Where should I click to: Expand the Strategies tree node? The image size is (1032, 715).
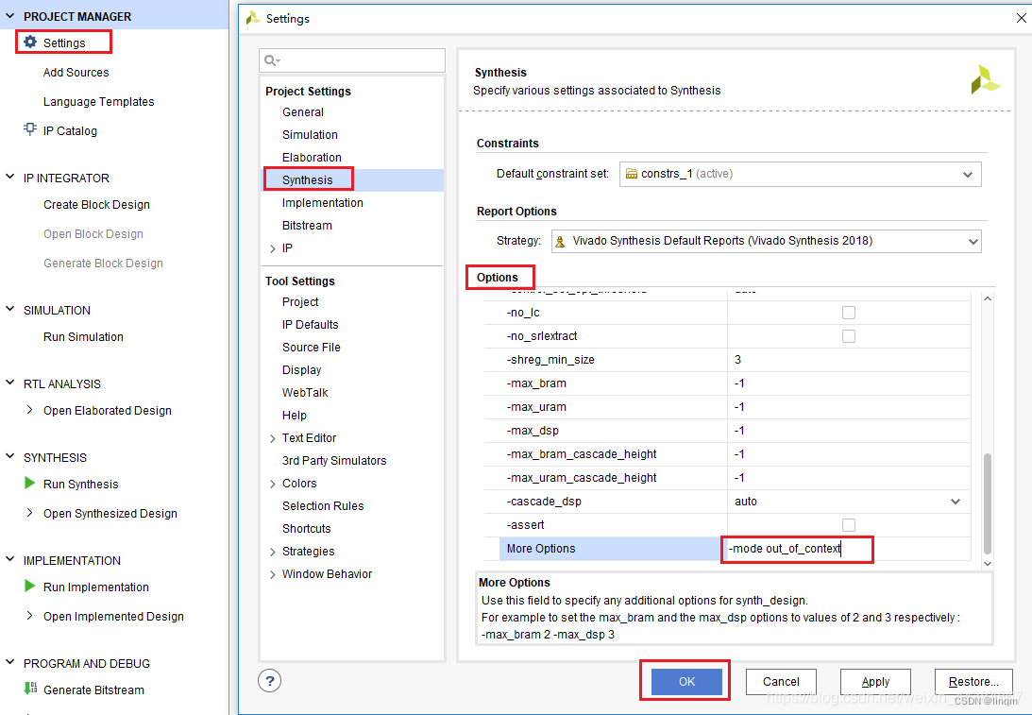[273, 552]
